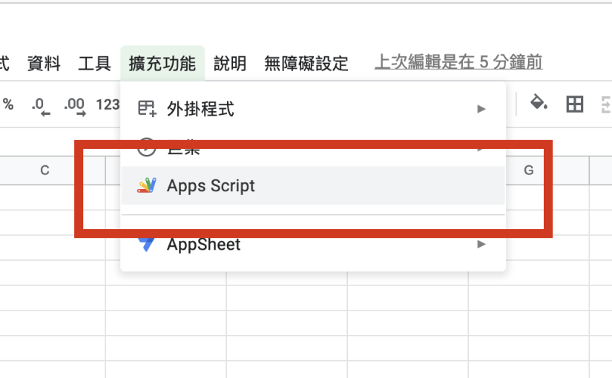612x378 pixels.
Task: Select the Apps Script menu entry
Action: (x=211, y=185)
